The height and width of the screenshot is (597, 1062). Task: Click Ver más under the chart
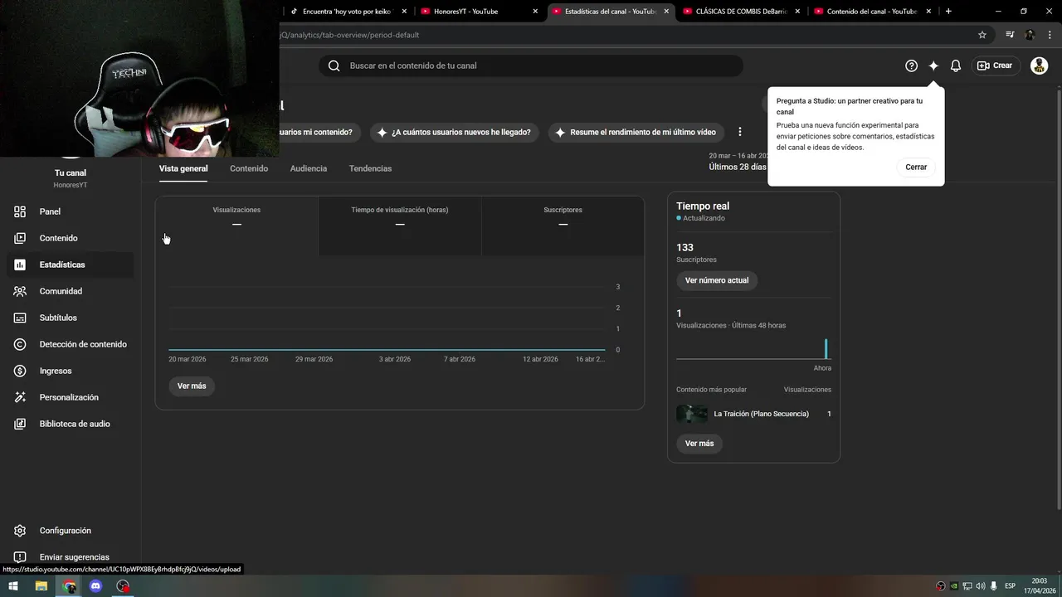[192, 386]
